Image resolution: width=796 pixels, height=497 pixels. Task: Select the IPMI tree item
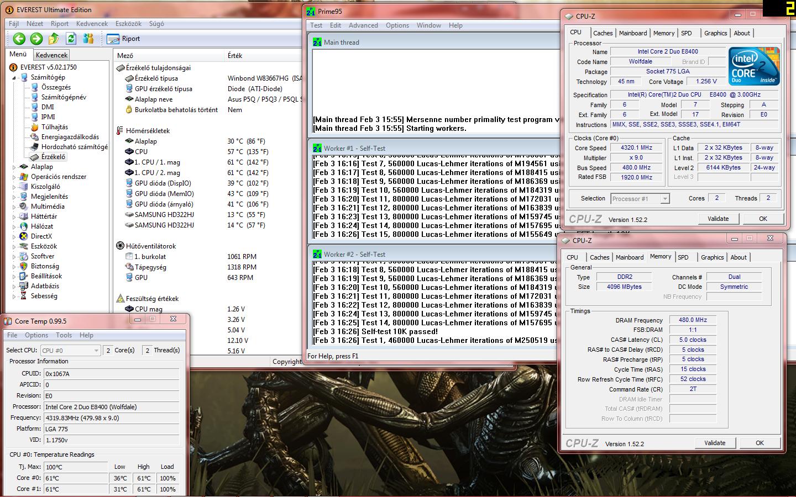coord(48,117)
